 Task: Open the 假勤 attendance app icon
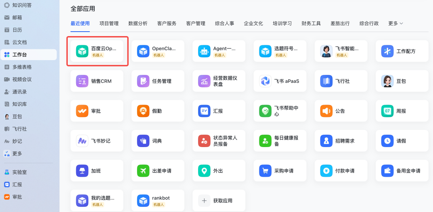click(143, 111)
